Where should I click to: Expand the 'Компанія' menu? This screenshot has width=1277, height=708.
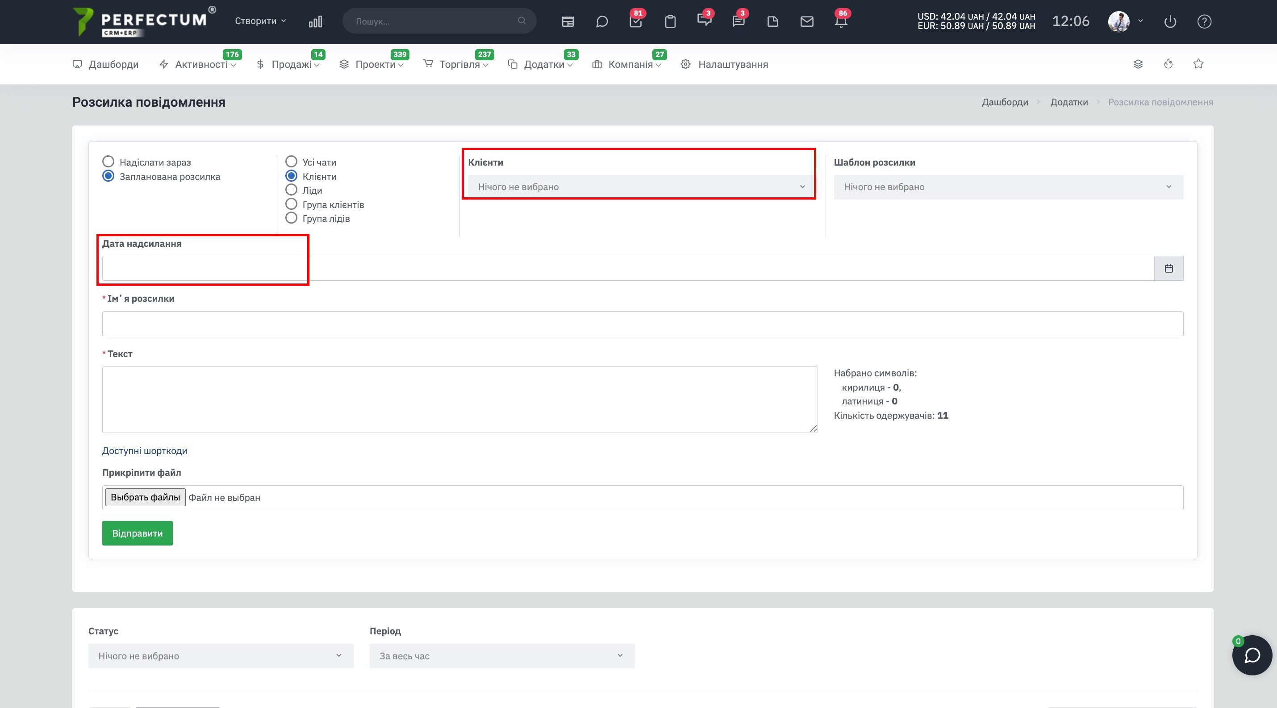tap(627, 64)
